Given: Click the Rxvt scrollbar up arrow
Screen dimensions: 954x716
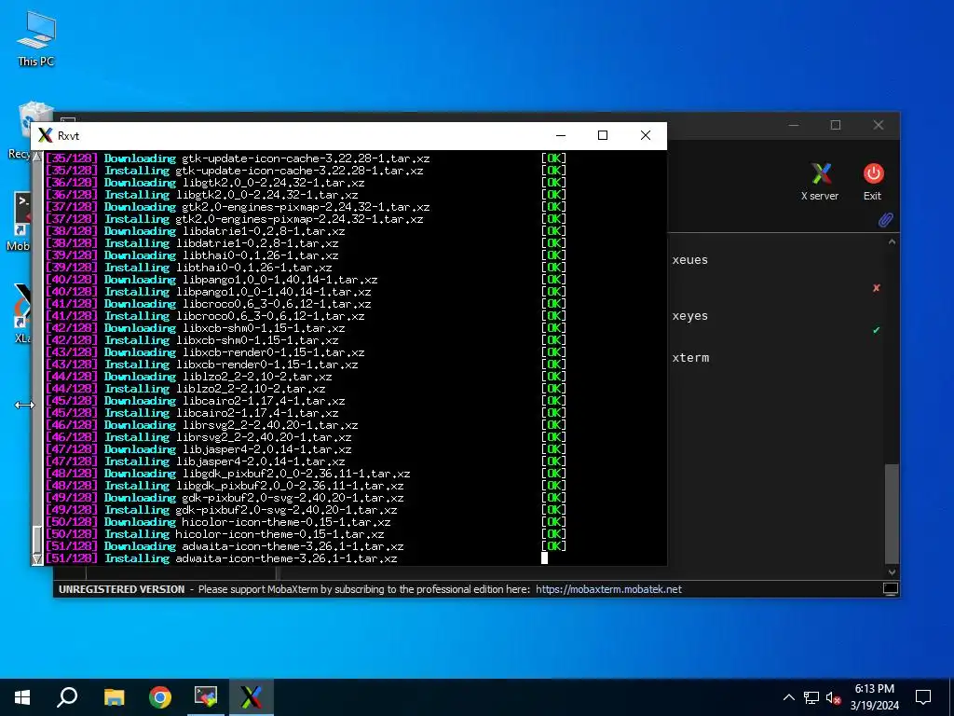Looking at the screenshot, I should [37, 157].
